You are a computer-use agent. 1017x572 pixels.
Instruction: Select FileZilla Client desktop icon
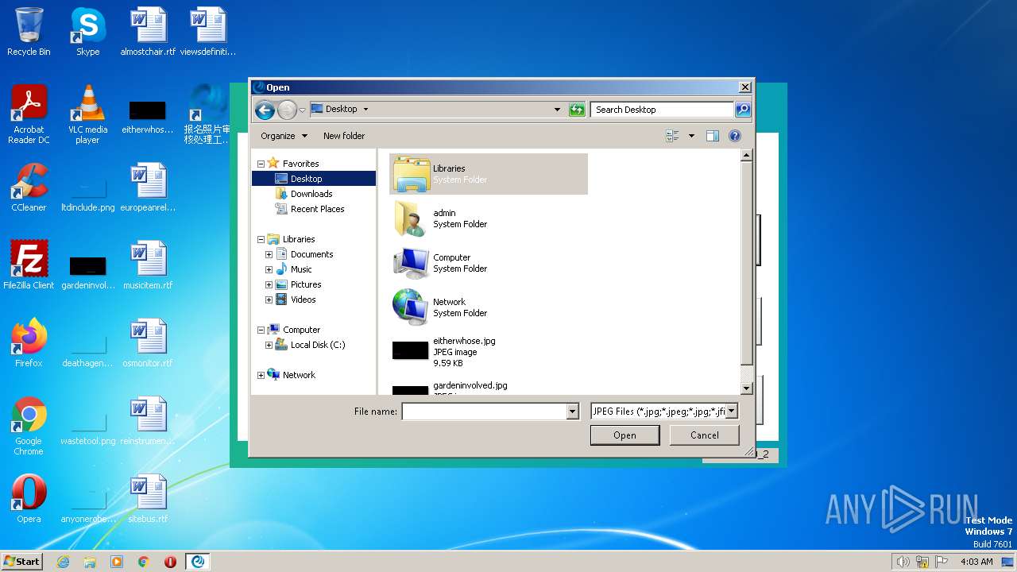point(29,265)
